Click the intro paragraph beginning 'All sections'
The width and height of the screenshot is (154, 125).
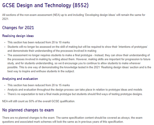click(74, 17)
